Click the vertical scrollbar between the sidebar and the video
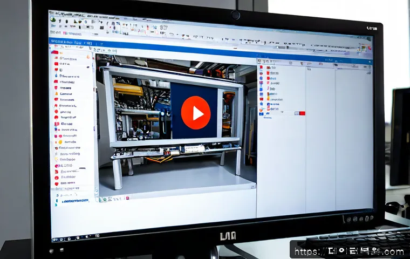 95,123
